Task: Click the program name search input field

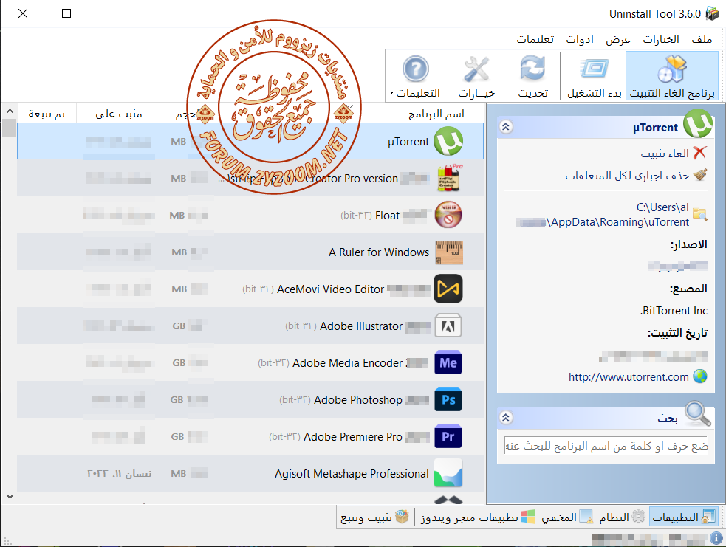Action: pyautogui.click(x=606, y=446)
